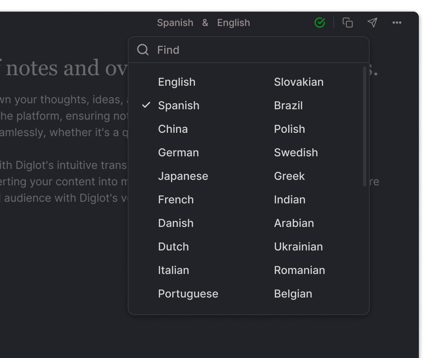
Task: Select Portuguese at the bottom left
Action: click(188, 294)
